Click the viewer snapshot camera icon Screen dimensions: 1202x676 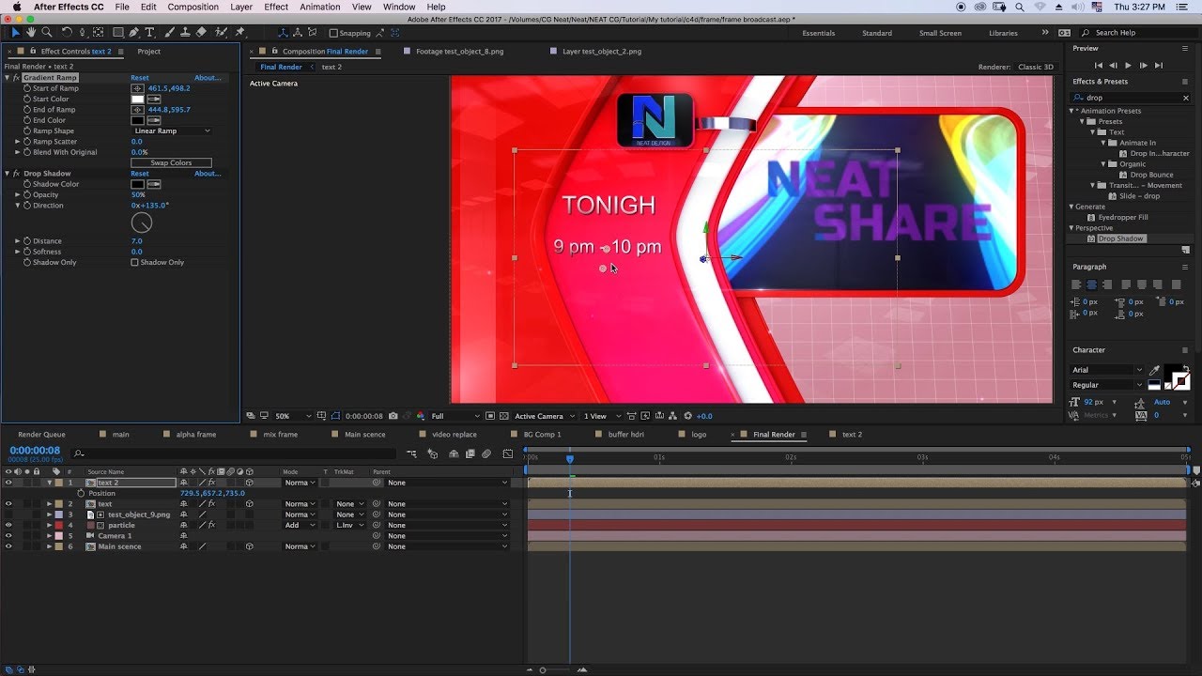[393, 416]
